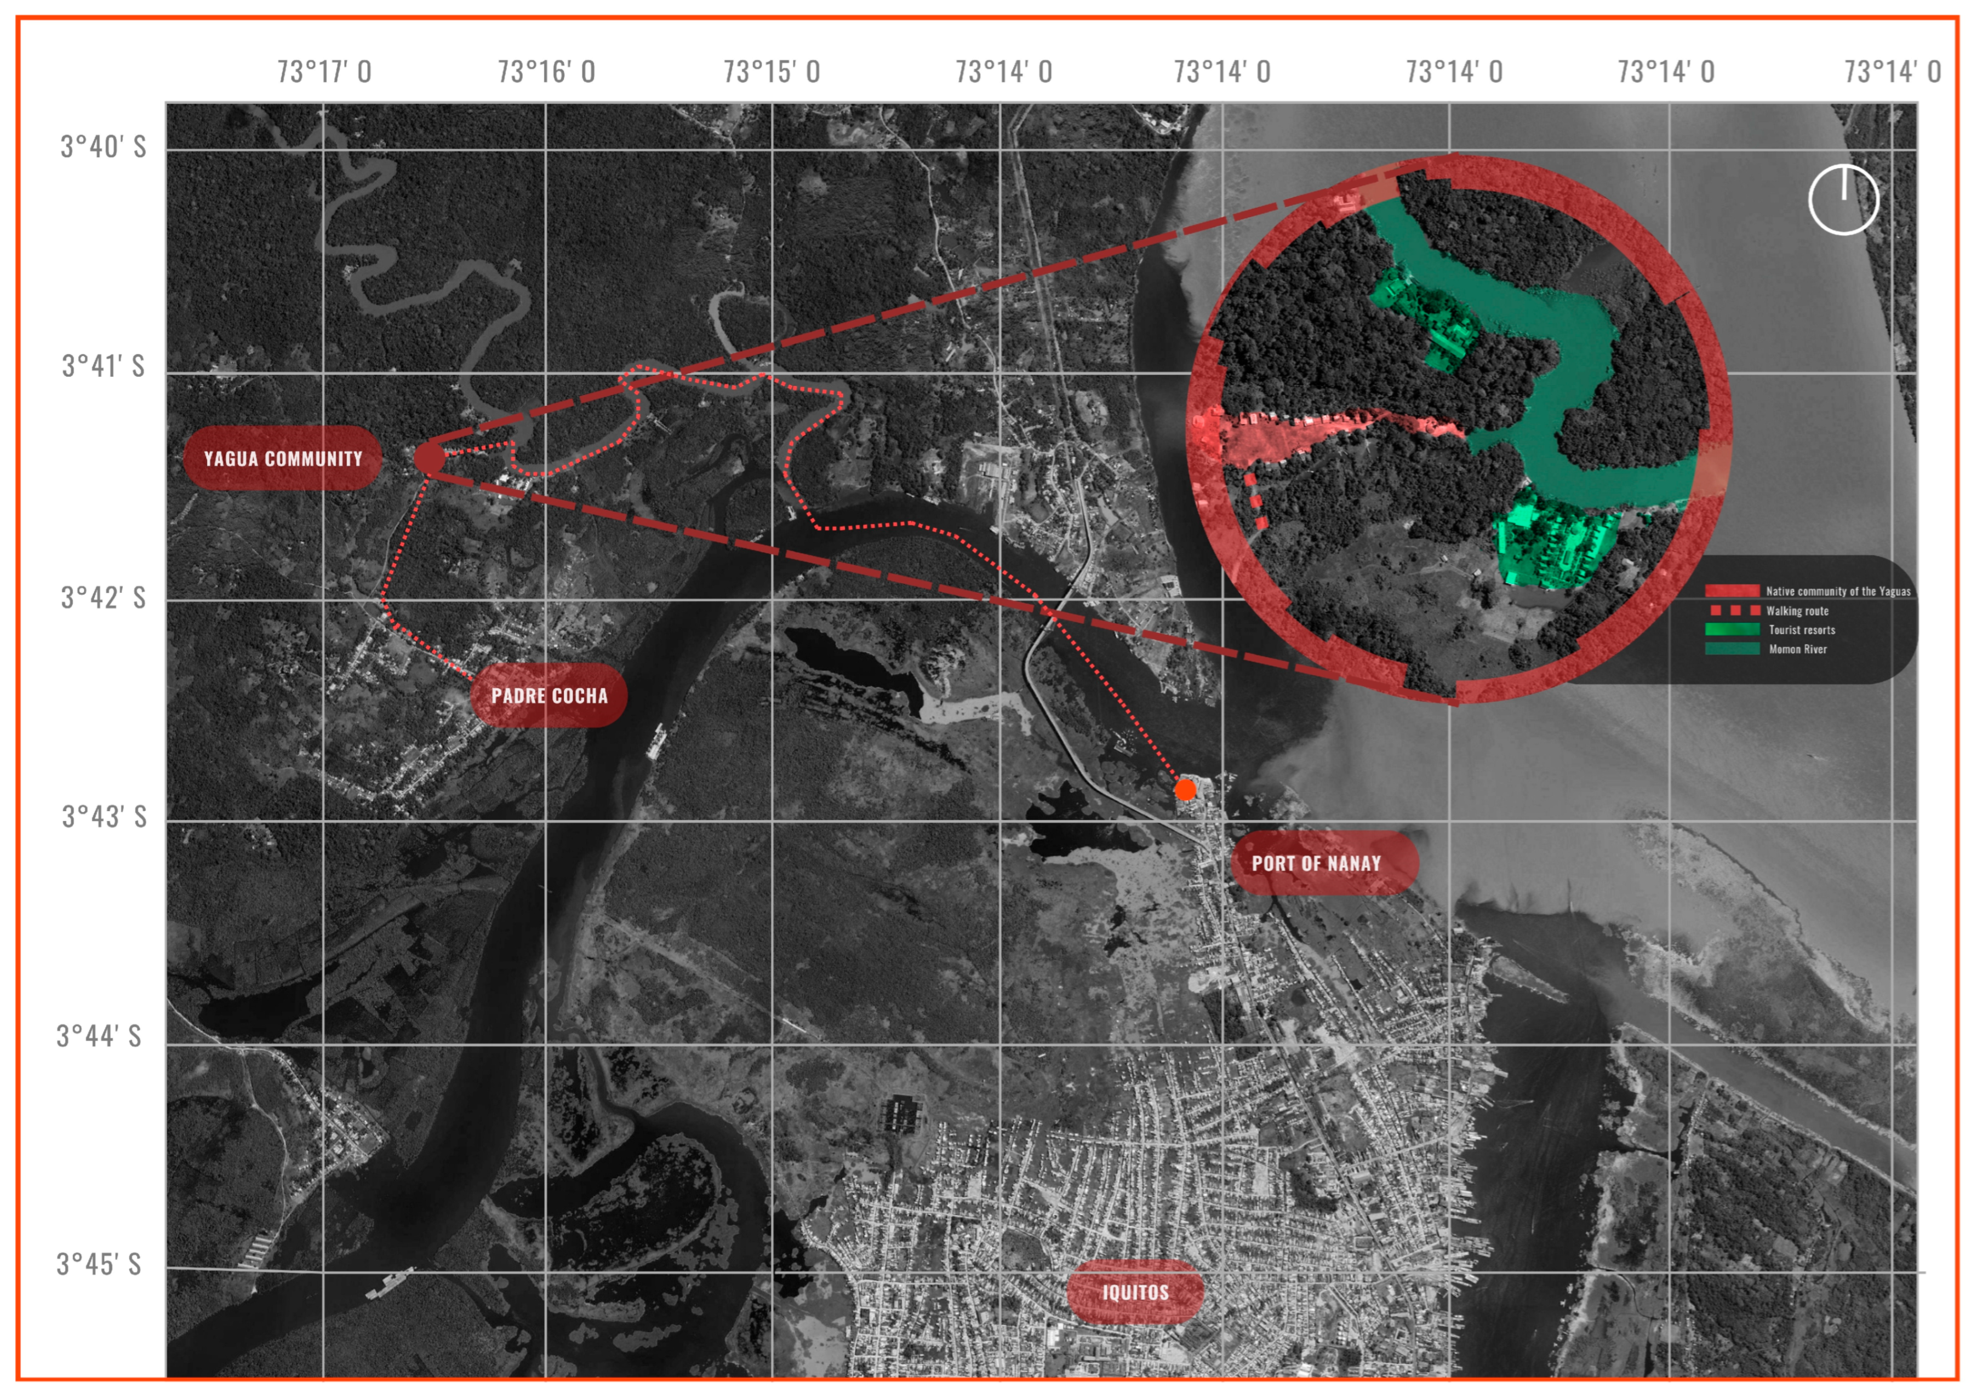Open the circular zoomed inset of the Yagua area

click(1459, 429)
